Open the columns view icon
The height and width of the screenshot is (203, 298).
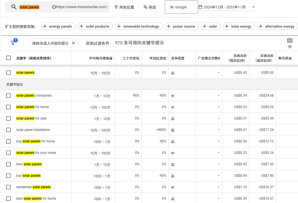[x=290, y=41]
